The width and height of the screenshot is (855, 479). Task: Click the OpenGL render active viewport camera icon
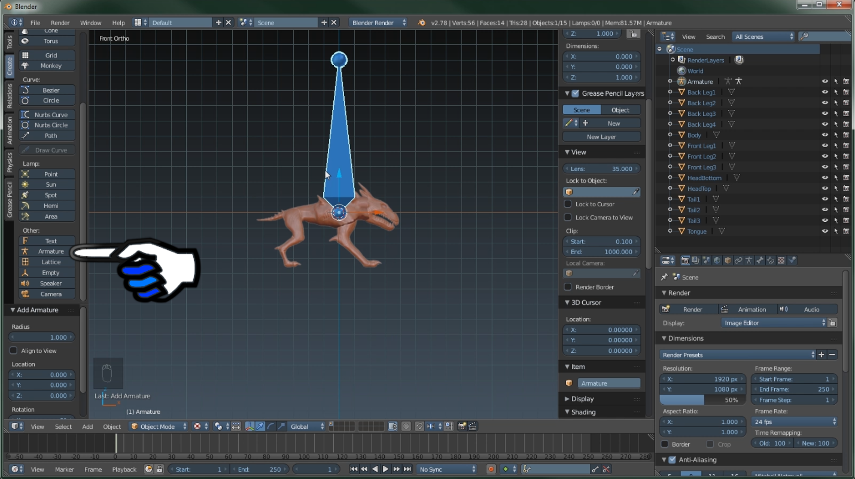point(462,426)
